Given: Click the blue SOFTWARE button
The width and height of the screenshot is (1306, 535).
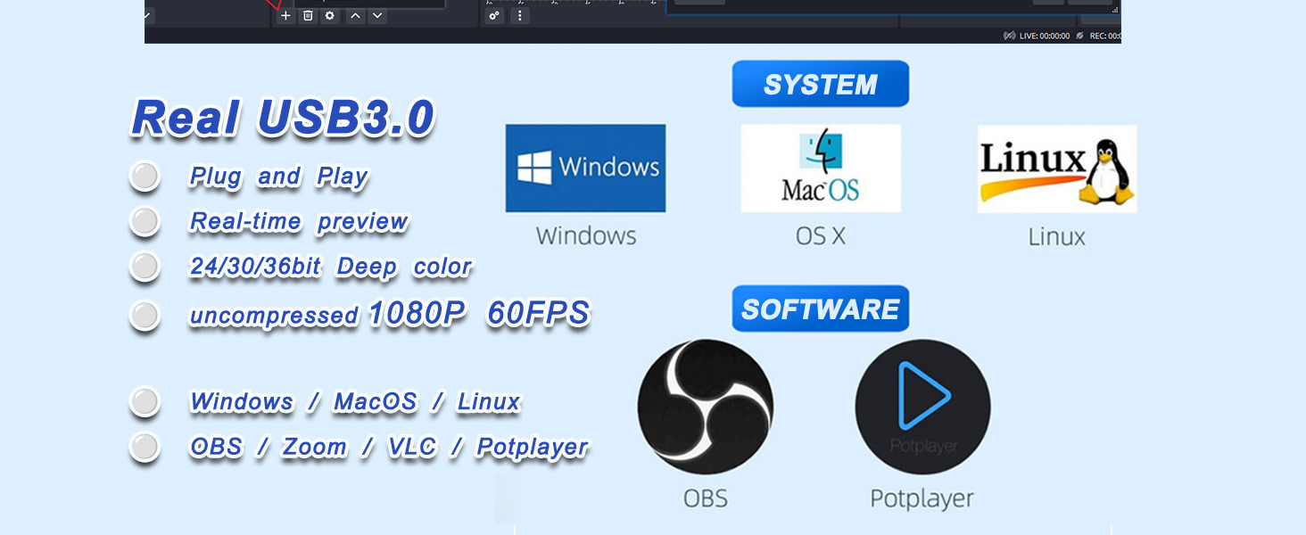Looking at the screenshot, I should 820,309.
